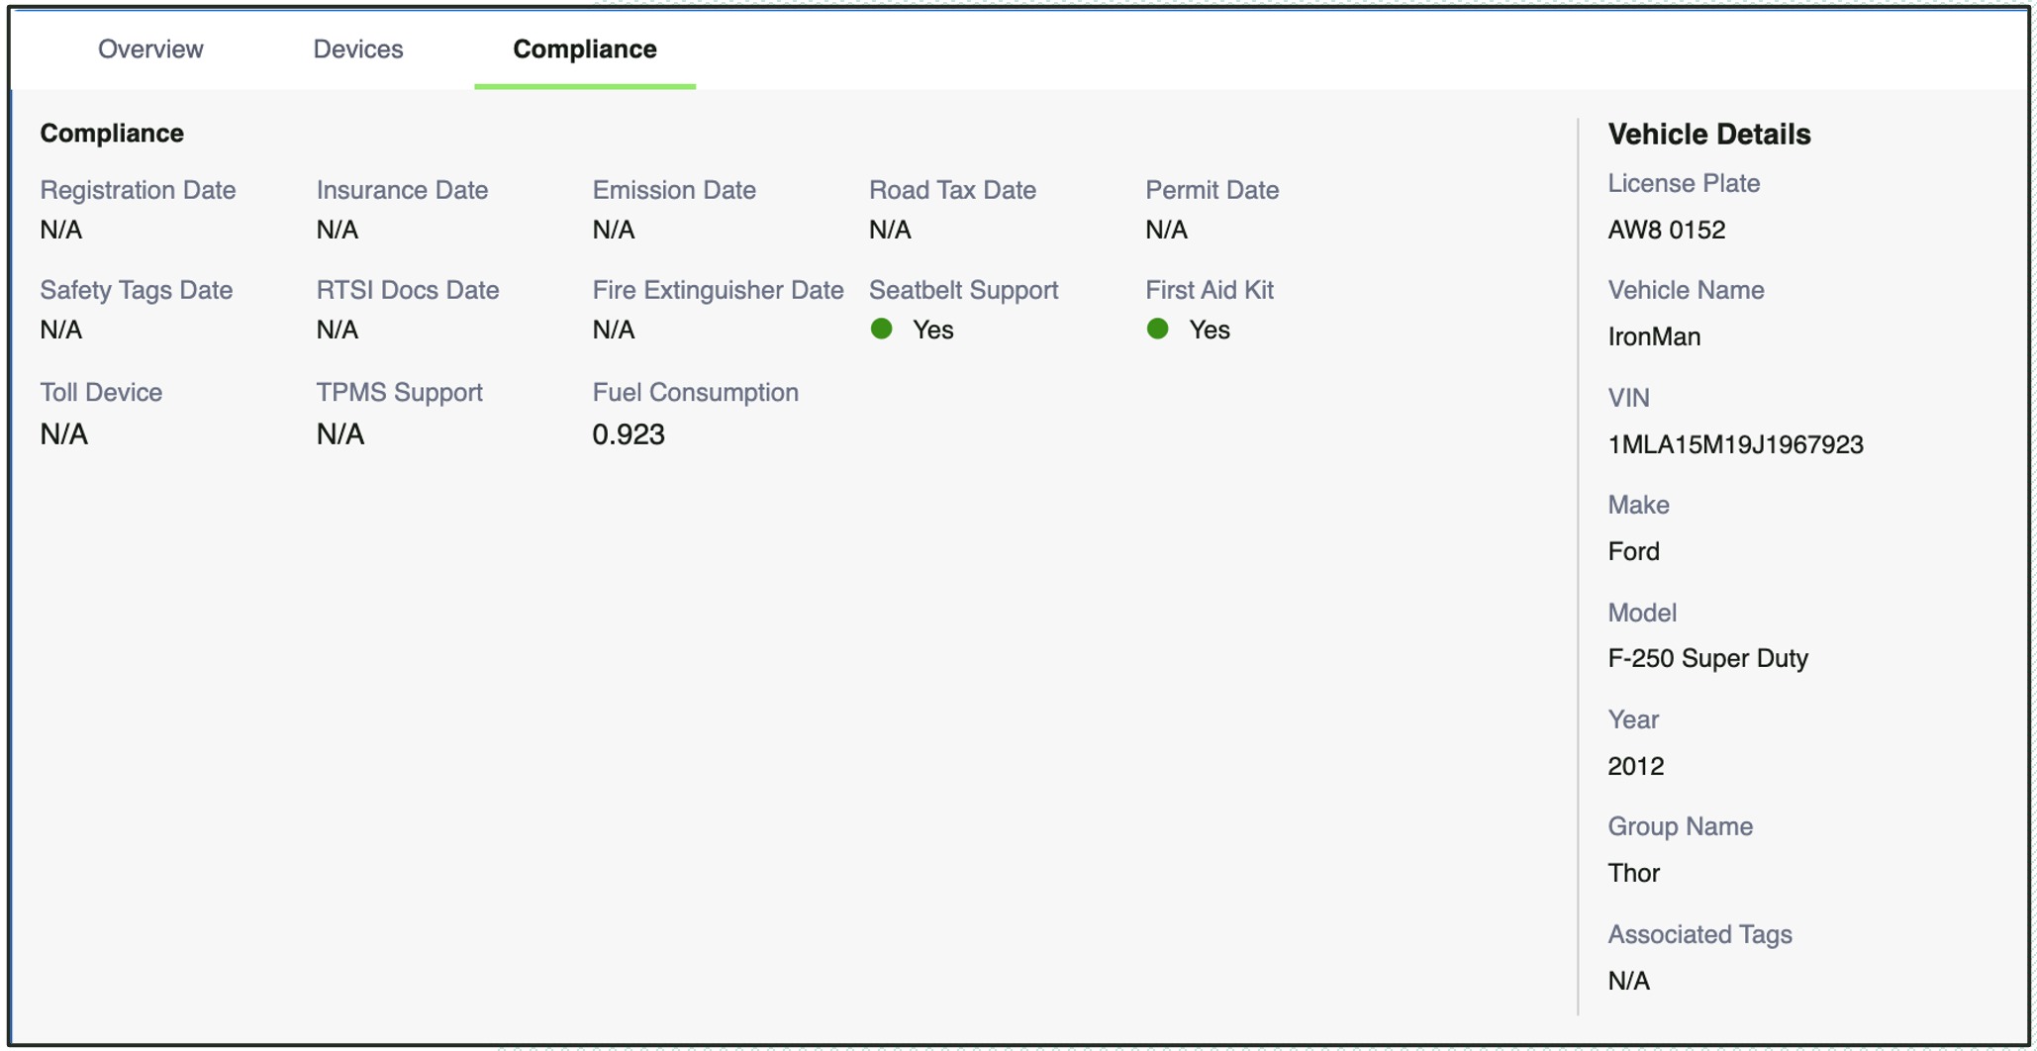Click the Road Tax Date label
Image resolution: width=2037 pixels, height=1051 pixels.
952,190
